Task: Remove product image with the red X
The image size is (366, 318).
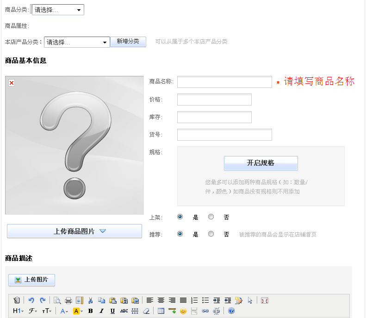Action: click(12, 83)
